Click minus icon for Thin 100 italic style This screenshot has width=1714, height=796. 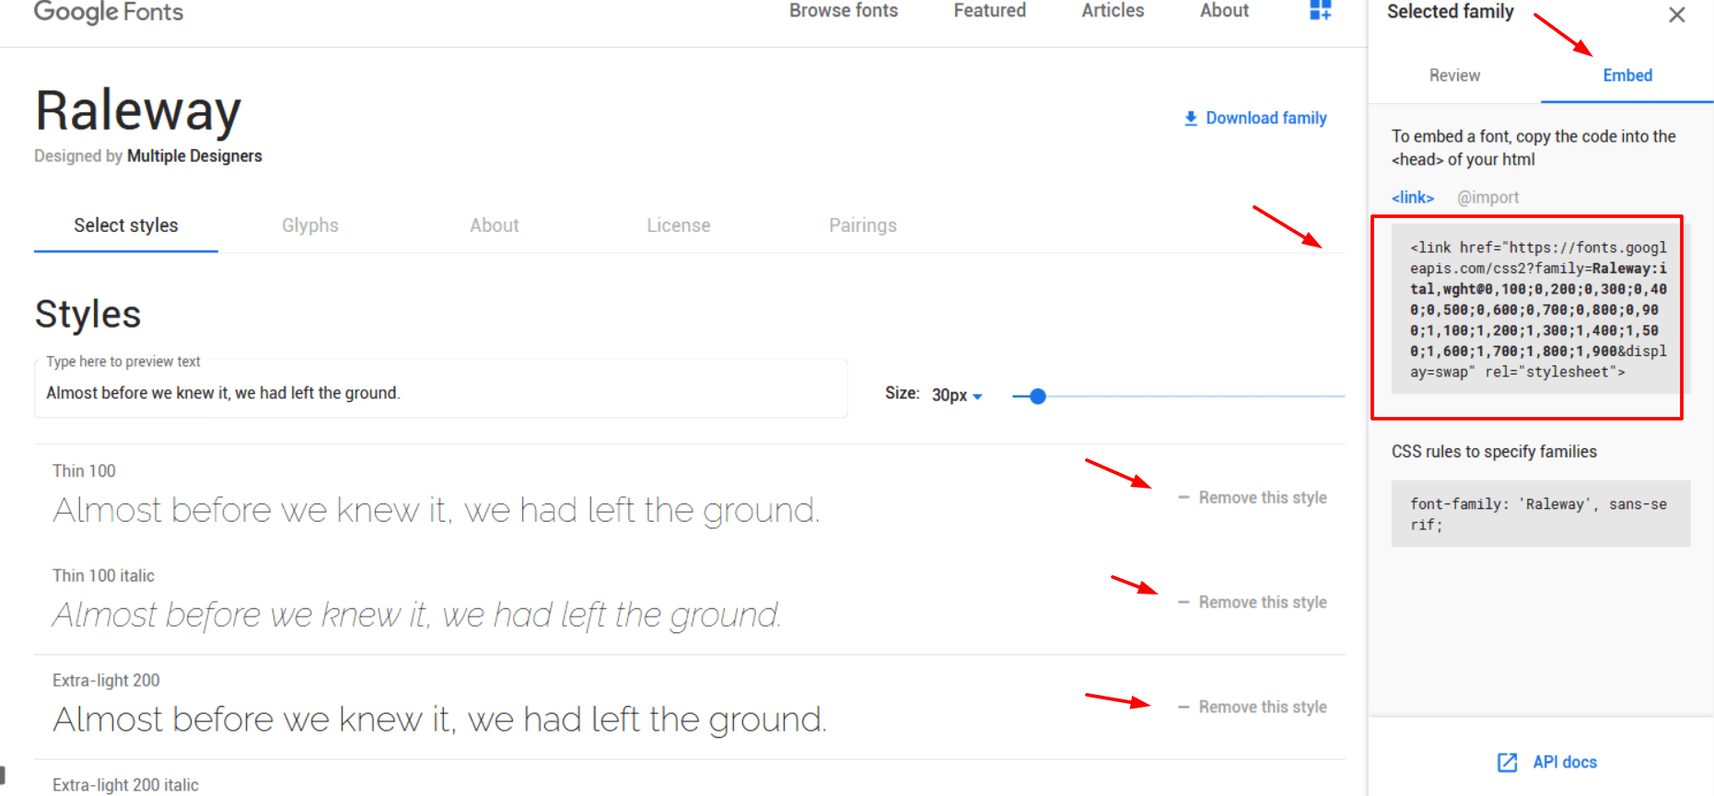1183,602
